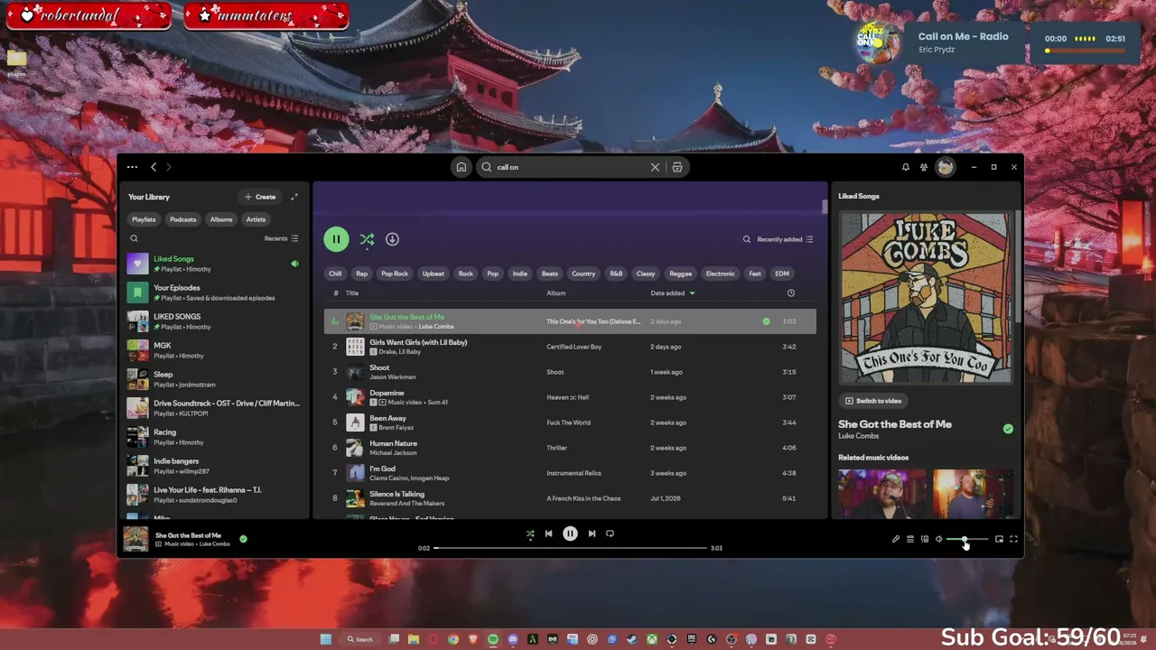Mute audio with the speaker icon
Image resolution: width=1156 pixels, height=650 pixels.
[x=938, y=539]
